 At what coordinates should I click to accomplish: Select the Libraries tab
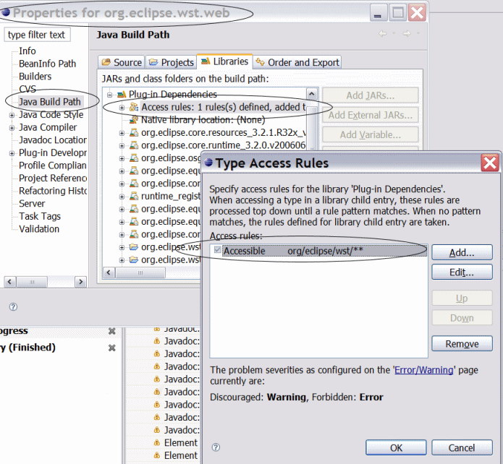[x=224, y=61]
